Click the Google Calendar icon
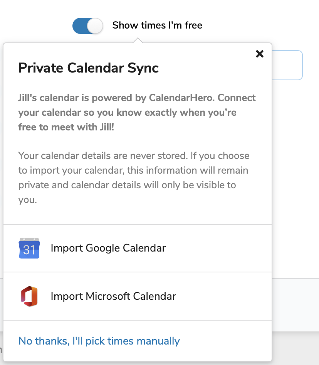The image size is (319, 365). point(29,248)
